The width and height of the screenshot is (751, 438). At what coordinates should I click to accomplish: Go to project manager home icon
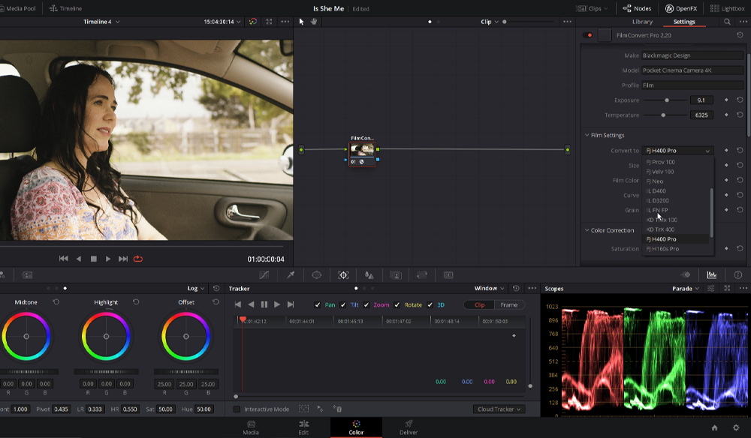click(x=715, y=427)
